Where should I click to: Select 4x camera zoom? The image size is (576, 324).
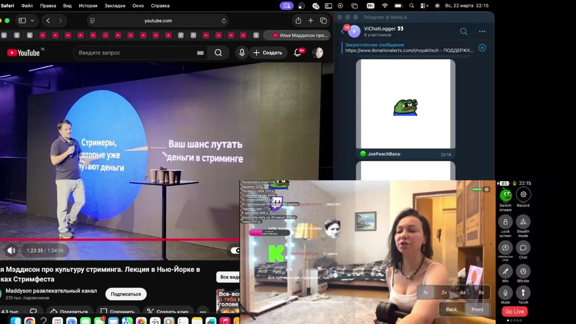point(463,292)
